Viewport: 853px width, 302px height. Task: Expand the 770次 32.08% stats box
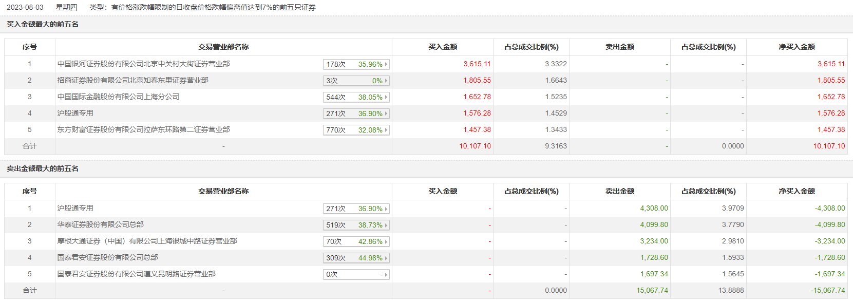(x=356, y=130)
